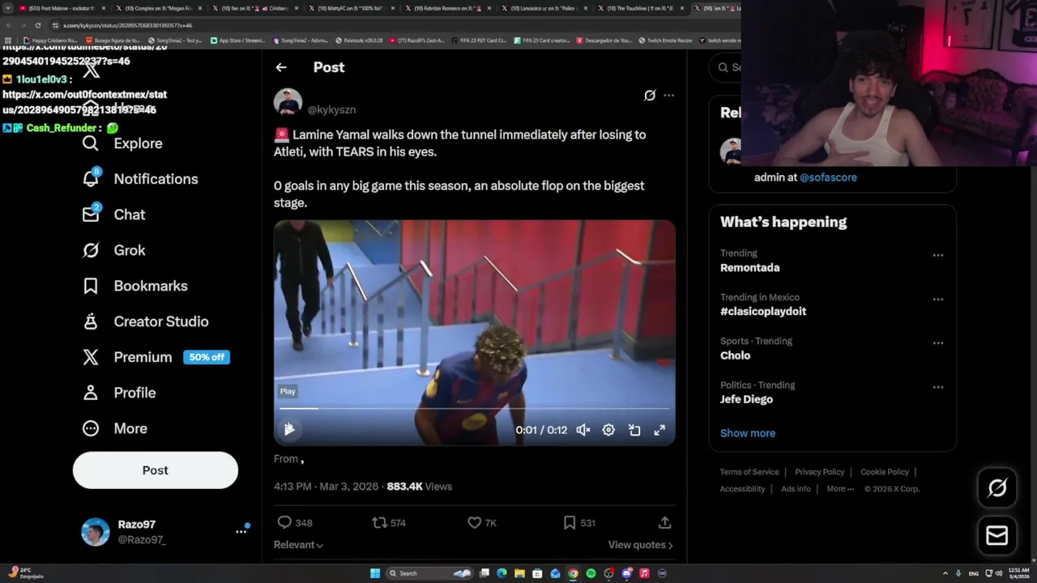Open the Ads info footer link

[796, 489]
